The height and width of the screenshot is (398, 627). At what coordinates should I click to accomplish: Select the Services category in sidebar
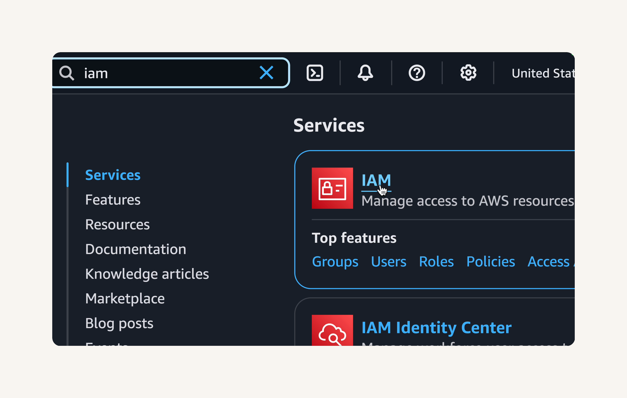pyautogui.click(x=113, y=175)
